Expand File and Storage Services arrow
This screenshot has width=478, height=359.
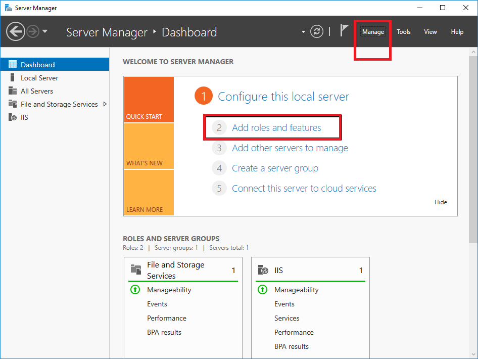(x=105, y=104)
